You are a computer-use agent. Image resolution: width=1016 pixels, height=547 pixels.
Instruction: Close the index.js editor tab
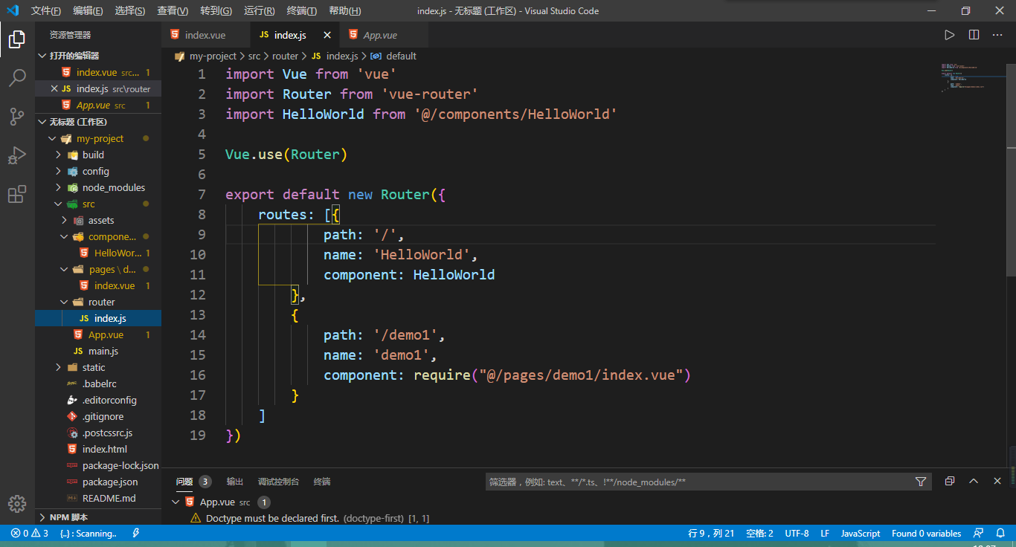coord(327,35)
